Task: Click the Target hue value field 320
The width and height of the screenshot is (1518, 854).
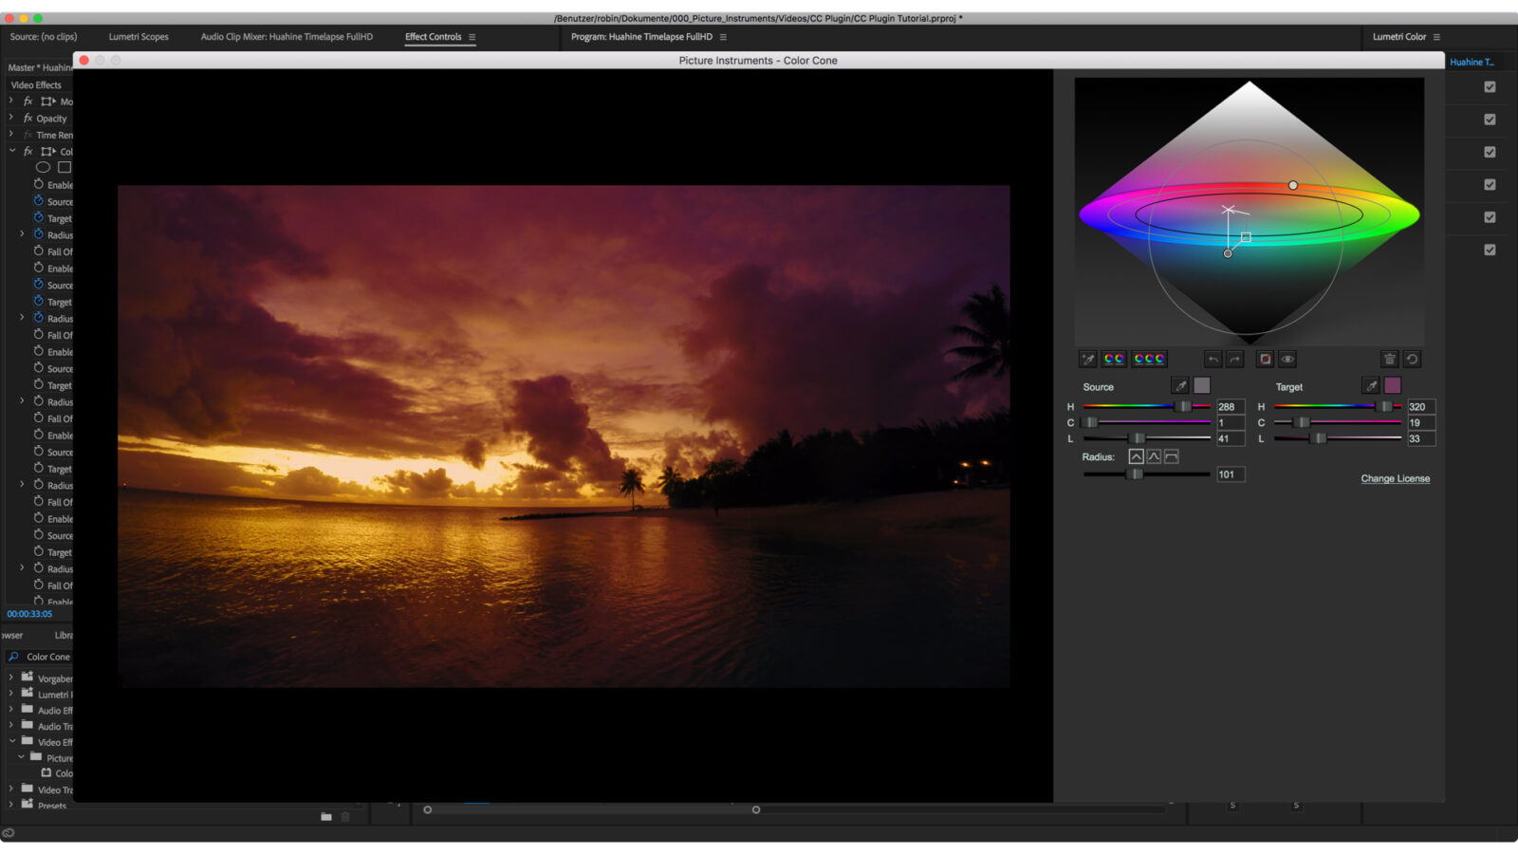Action: [x=1421, y=406]
